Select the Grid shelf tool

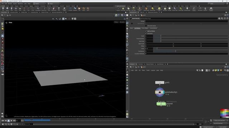click(x=20, y=9)
